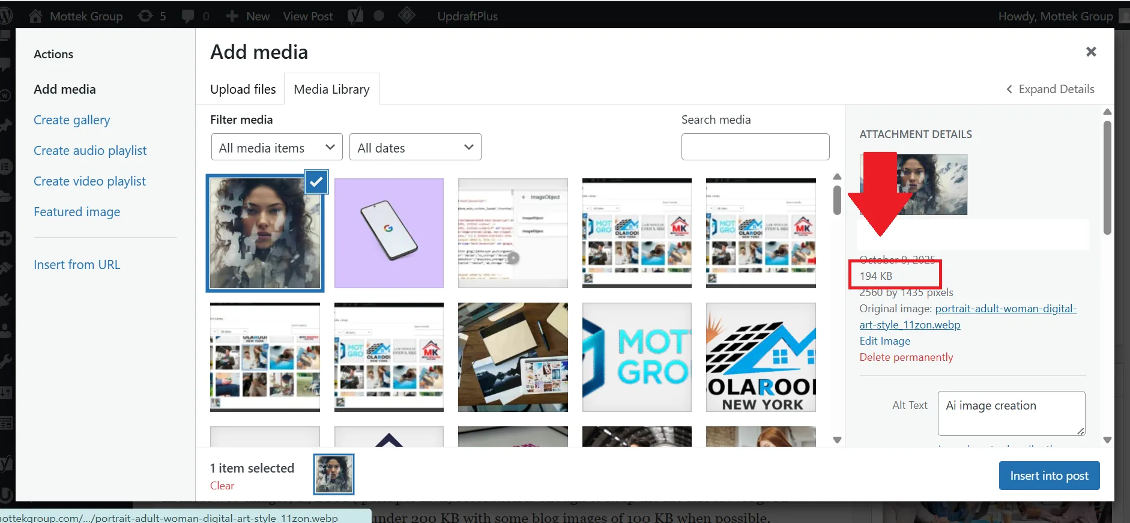Open the All media items dropdown
Viewport: 1130px width, 523px height.
(x=277, y=147)
